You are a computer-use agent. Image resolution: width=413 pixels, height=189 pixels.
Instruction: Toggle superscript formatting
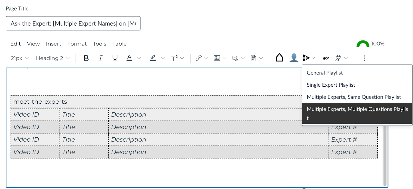[x=174, y=58]
